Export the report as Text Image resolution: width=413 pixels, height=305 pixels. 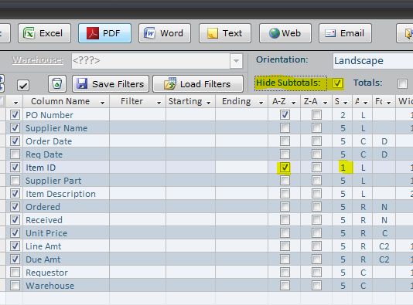tap(225, 33)
